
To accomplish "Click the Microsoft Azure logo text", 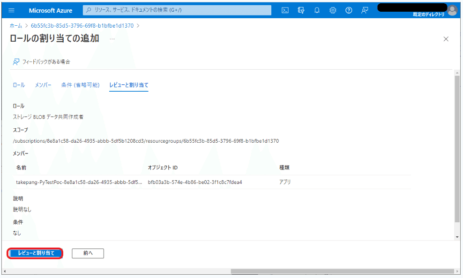I will (51, 10).
